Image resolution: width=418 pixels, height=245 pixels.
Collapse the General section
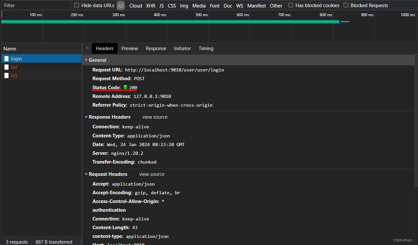[x=86, y=60]
